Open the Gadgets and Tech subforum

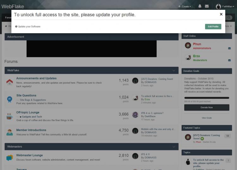click(x=32, y=116)
